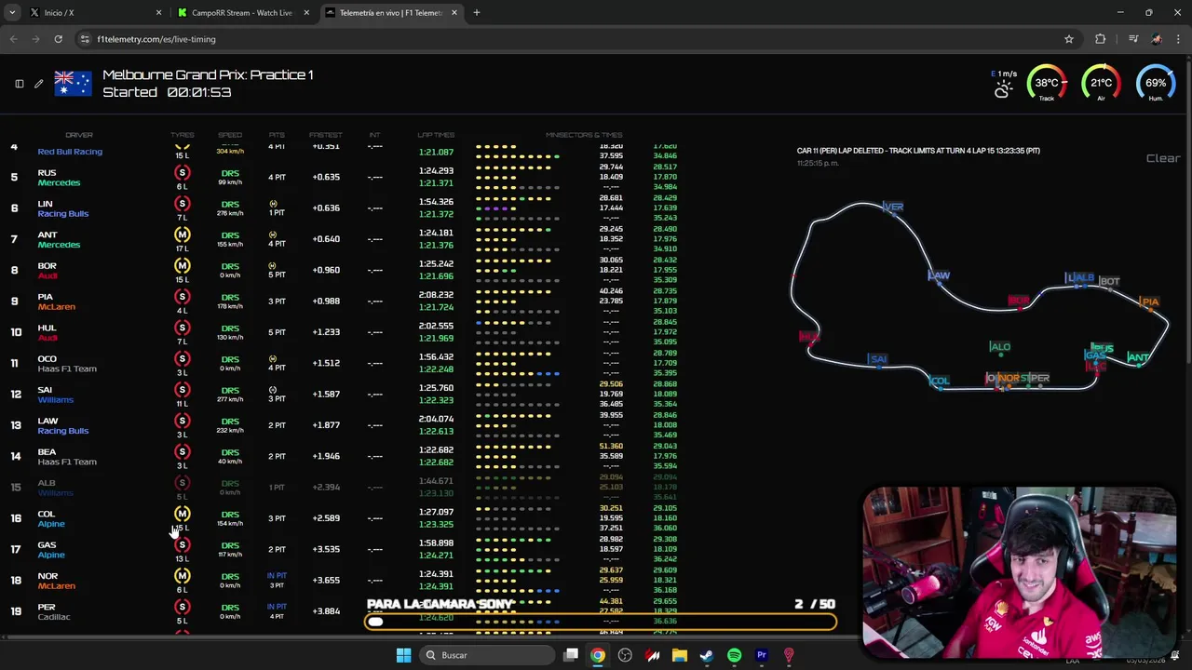1192x670 pixels.
Task: Open Premiere Pro from taskbar
Action: click(761, 655)
